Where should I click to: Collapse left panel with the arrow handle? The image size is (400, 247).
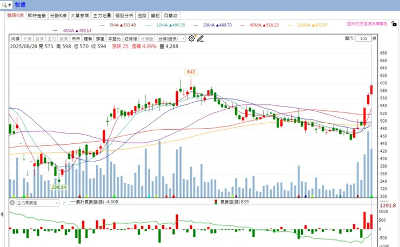coord(2,214)
